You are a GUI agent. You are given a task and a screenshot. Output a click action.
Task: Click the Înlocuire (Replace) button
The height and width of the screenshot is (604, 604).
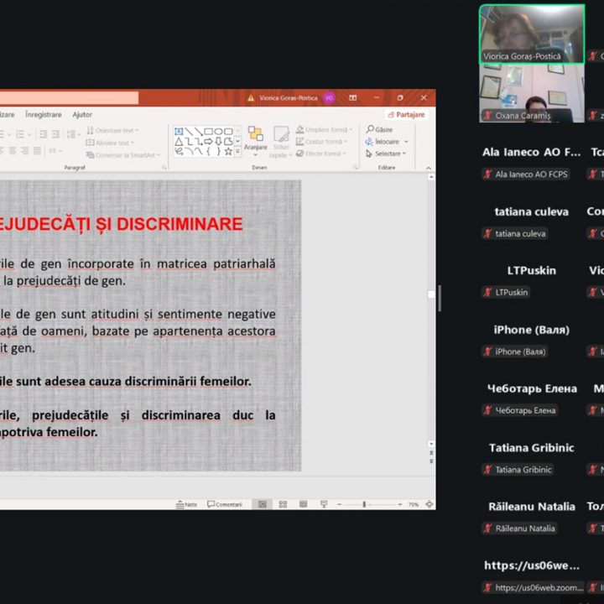386,142
